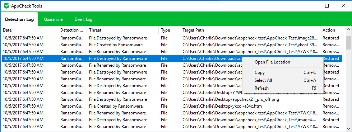Click the vertical scrollbar thumb
This screenshot has width=352, height=132.
pos(348,42)
